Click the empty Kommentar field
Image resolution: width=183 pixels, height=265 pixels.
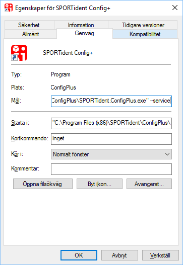tap(111, 169)
